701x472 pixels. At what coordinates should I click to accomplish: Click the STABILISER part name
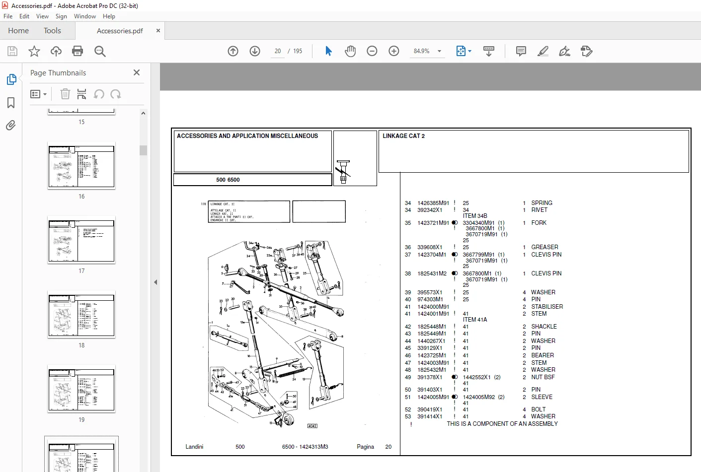547,307
